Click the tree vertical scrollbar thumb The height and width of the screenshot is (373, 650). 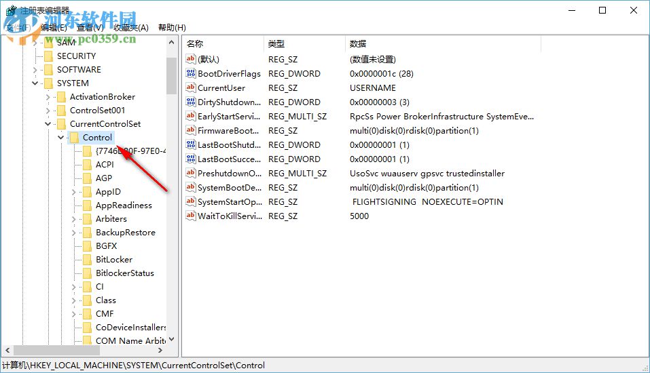(172, 76)
